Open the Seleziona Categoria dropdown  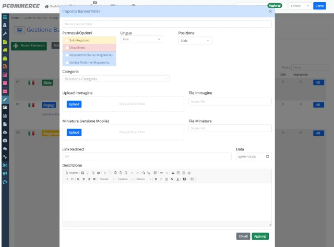[116, 79]
